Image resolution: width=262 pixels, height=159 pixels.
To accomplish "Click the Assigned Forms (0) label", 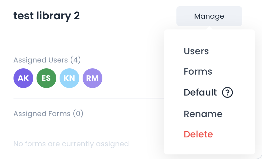I will point(48,114).
